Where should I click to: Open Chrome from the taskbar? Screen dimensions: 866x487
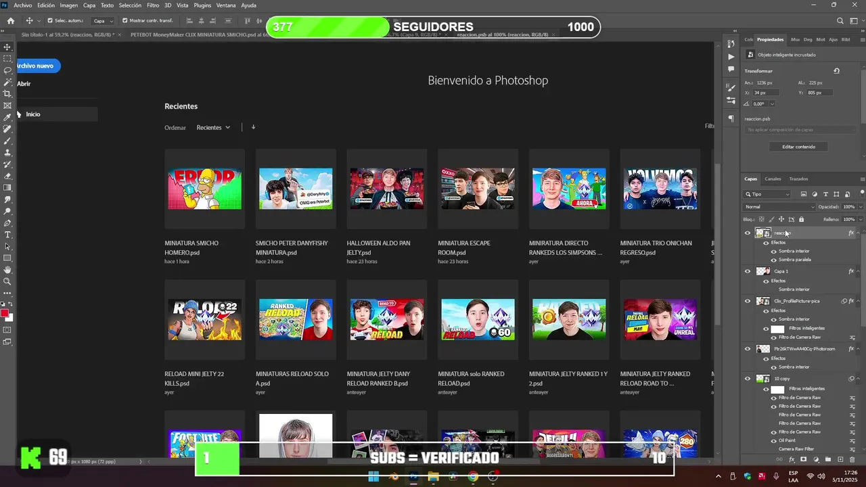click(x=473, y=477)
